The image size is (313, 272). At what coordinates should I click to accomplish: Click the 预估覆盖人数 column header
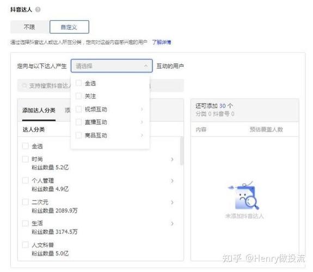point(266,129)
